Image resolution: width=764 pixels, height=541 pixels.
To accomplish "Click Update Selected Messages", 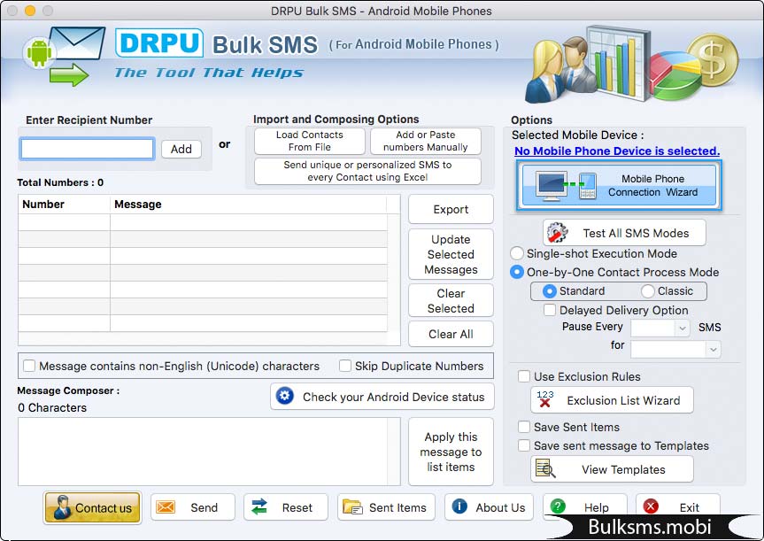I will coord(451,254).
